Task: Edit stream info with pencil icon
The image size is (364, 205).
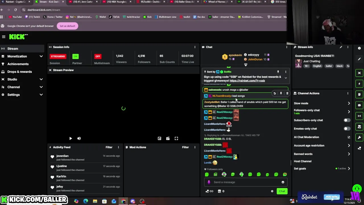Action: pyautogui.click(x=341, y=47)
